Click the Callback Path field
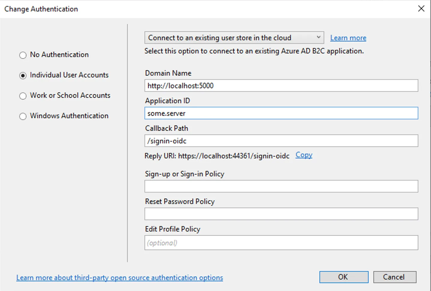 pyautogui.click(x=281, y=141)
